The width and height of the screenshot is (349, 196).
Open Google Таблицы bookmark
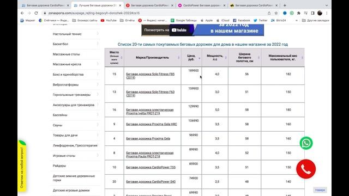(x=184, y=21)
